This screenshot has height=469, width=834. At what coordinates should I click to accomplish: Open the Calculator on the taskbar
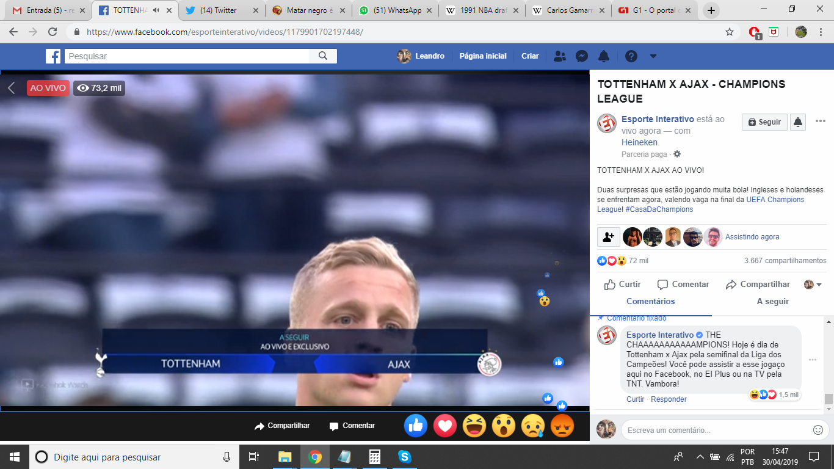click(375, 457)
